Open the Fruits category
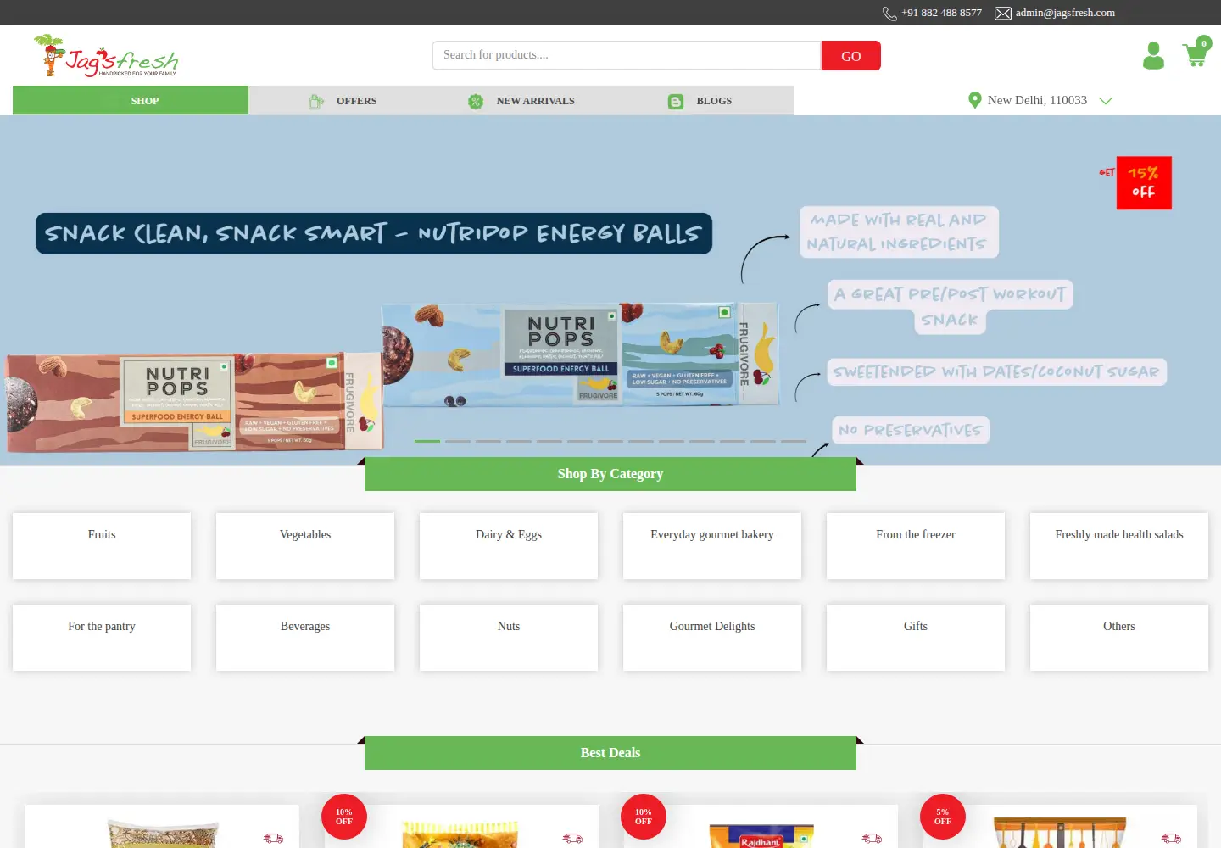 (102, 546)
